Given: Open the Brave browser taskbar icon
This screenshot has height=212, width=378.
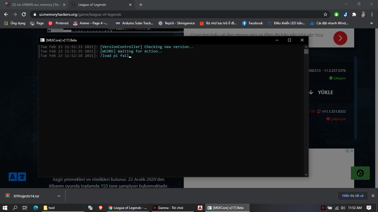Looking at the screenshot, I should coord(101,208).
